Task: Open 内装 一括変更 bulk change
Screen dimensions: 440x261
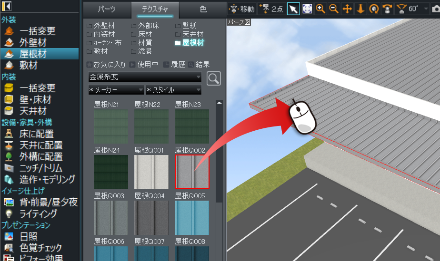Action: coord(39,88)
